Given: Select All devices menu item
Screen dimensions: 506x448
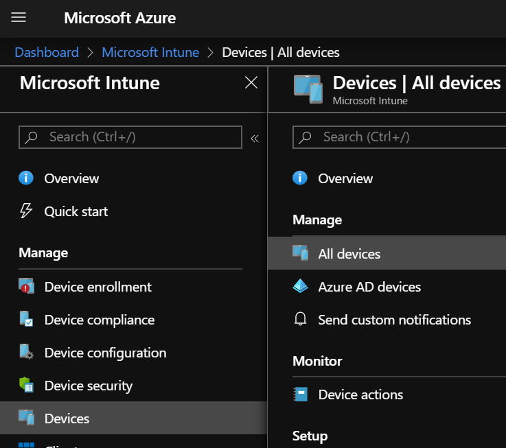Looking at the screenshot, I should click(349, 254).
